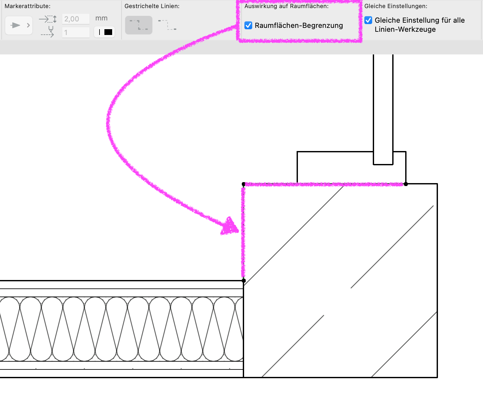This screenshot has height=420, width=483.
Task: Select the second dashed-line style option
Action: pyautogui.click(x=167, y=25)
